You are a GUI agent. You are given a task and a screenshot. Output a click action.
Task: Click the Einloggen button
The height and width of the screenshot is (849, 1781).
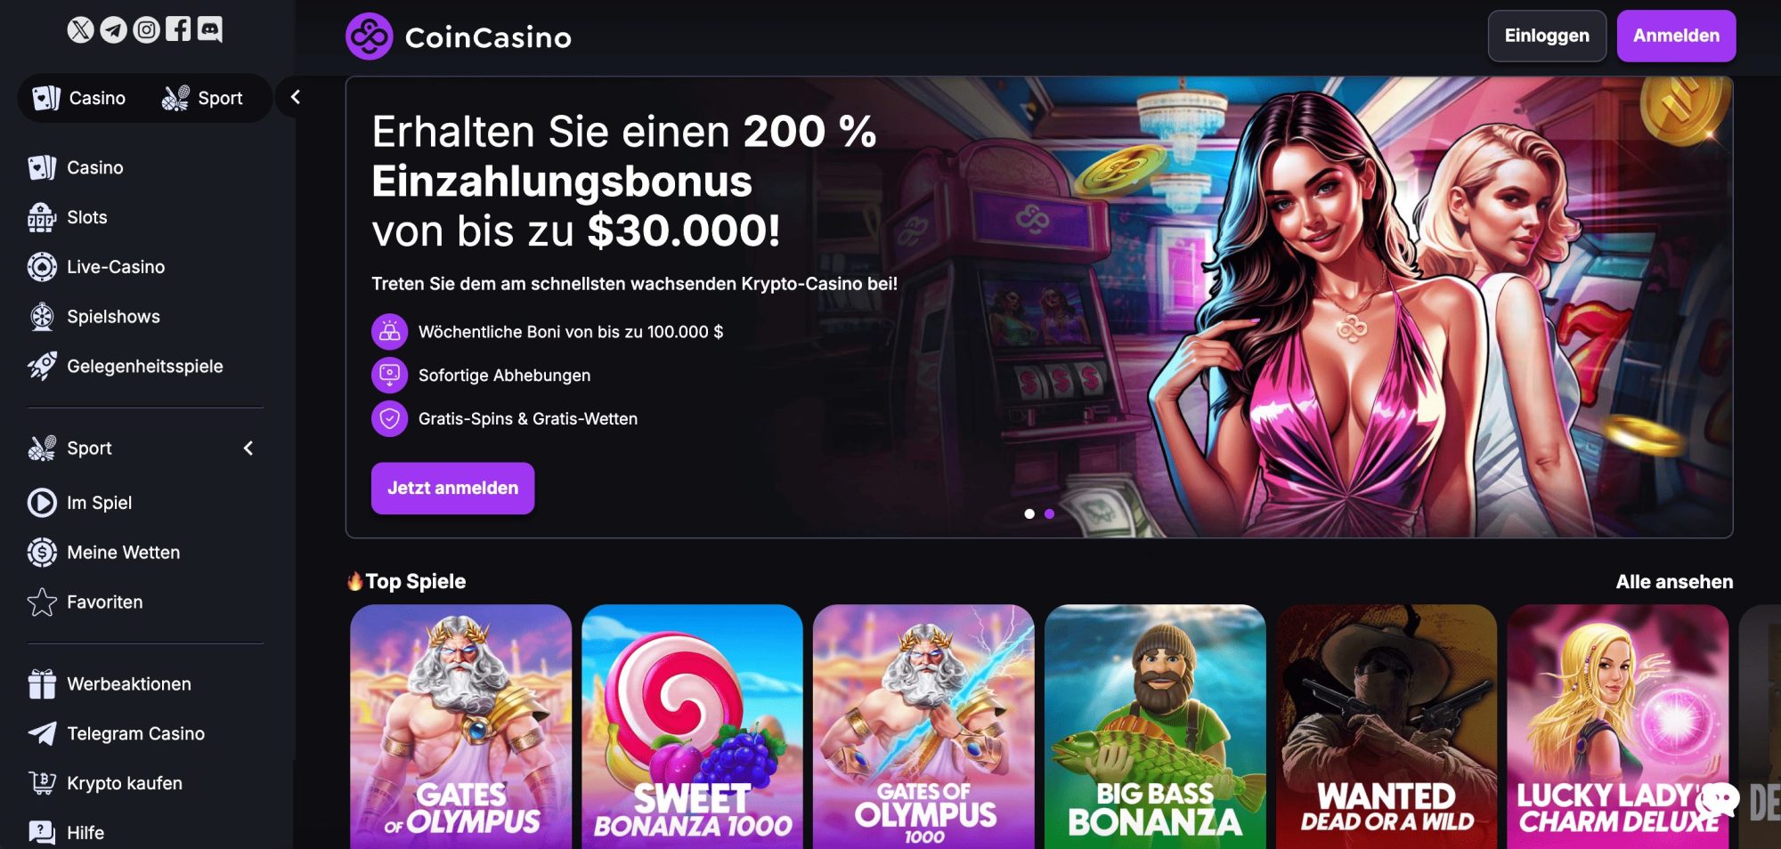1547,36
